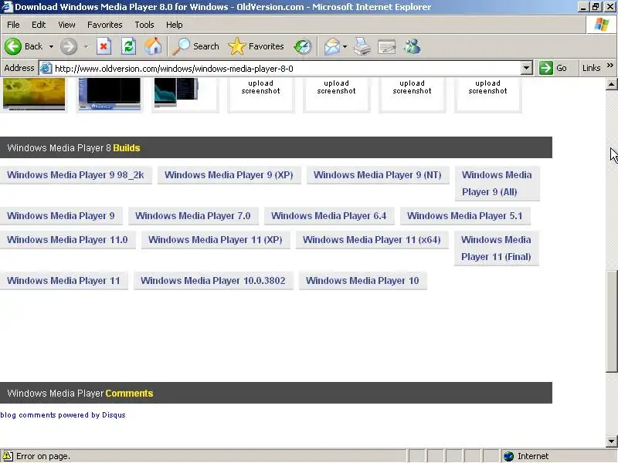Open the Help menu
Image resolution: width=618 pixels, height=463 pixels.
[x=175, y=25]
